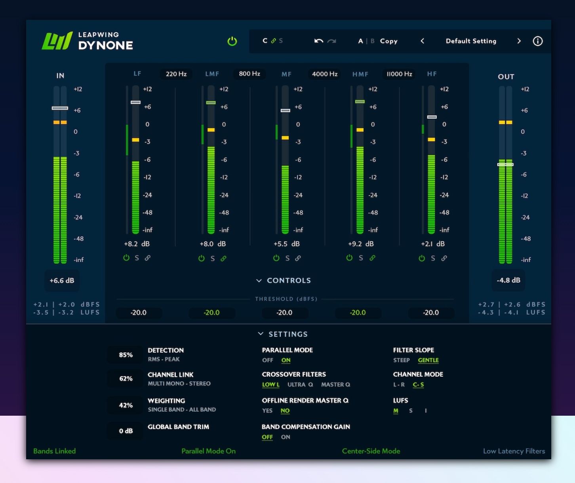
Task: Choose STEEP filter slope
Action: coord(401,360)
